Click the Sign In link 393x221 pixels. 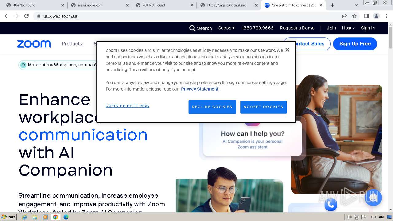click(368, 28)
